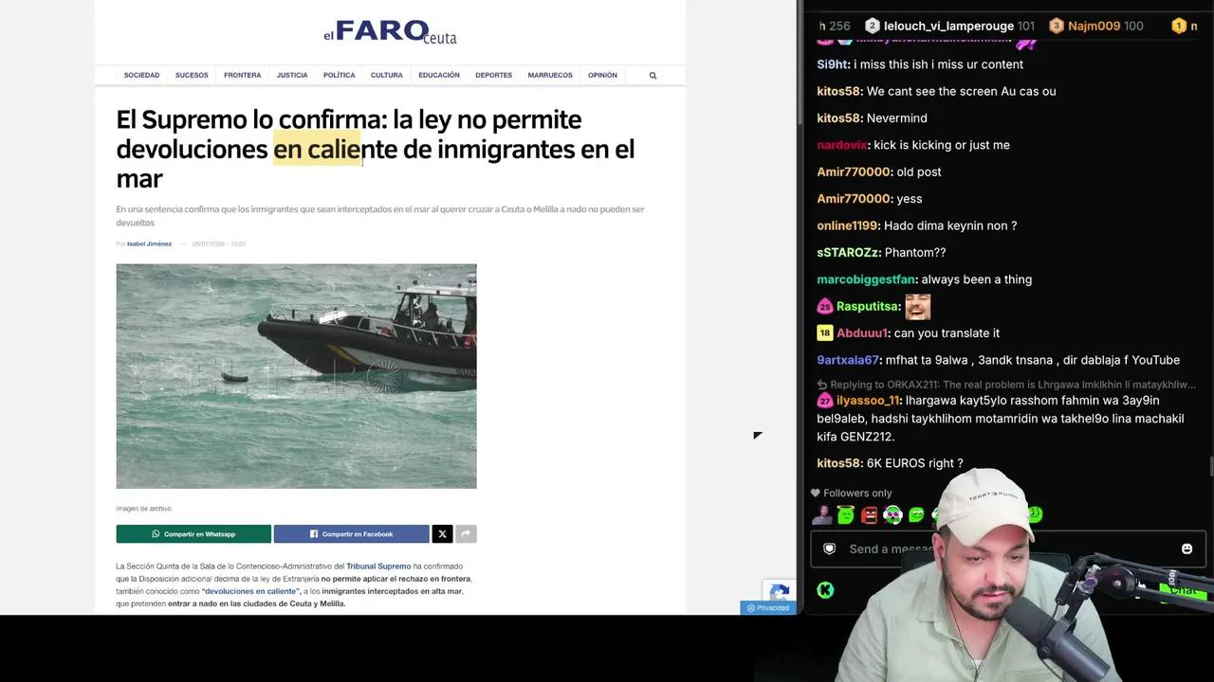Click the rank 2 badge beside lelouch_vi_lamperouge

tap(873, 27)
